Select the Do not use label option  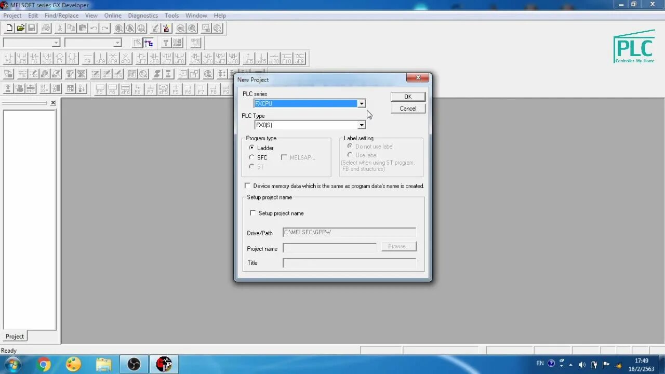[350, 146]
